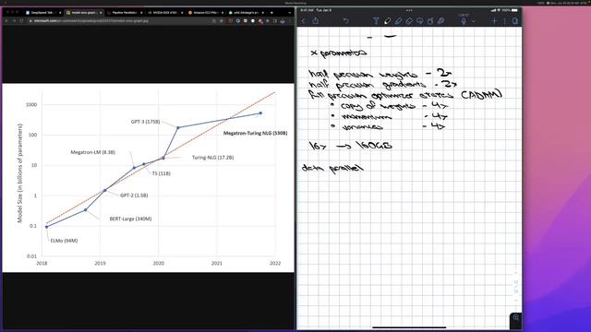This screenshot has width=591, height=332.
Task: Close the DeepSpeed Talk tab
Action: [60, 12]
